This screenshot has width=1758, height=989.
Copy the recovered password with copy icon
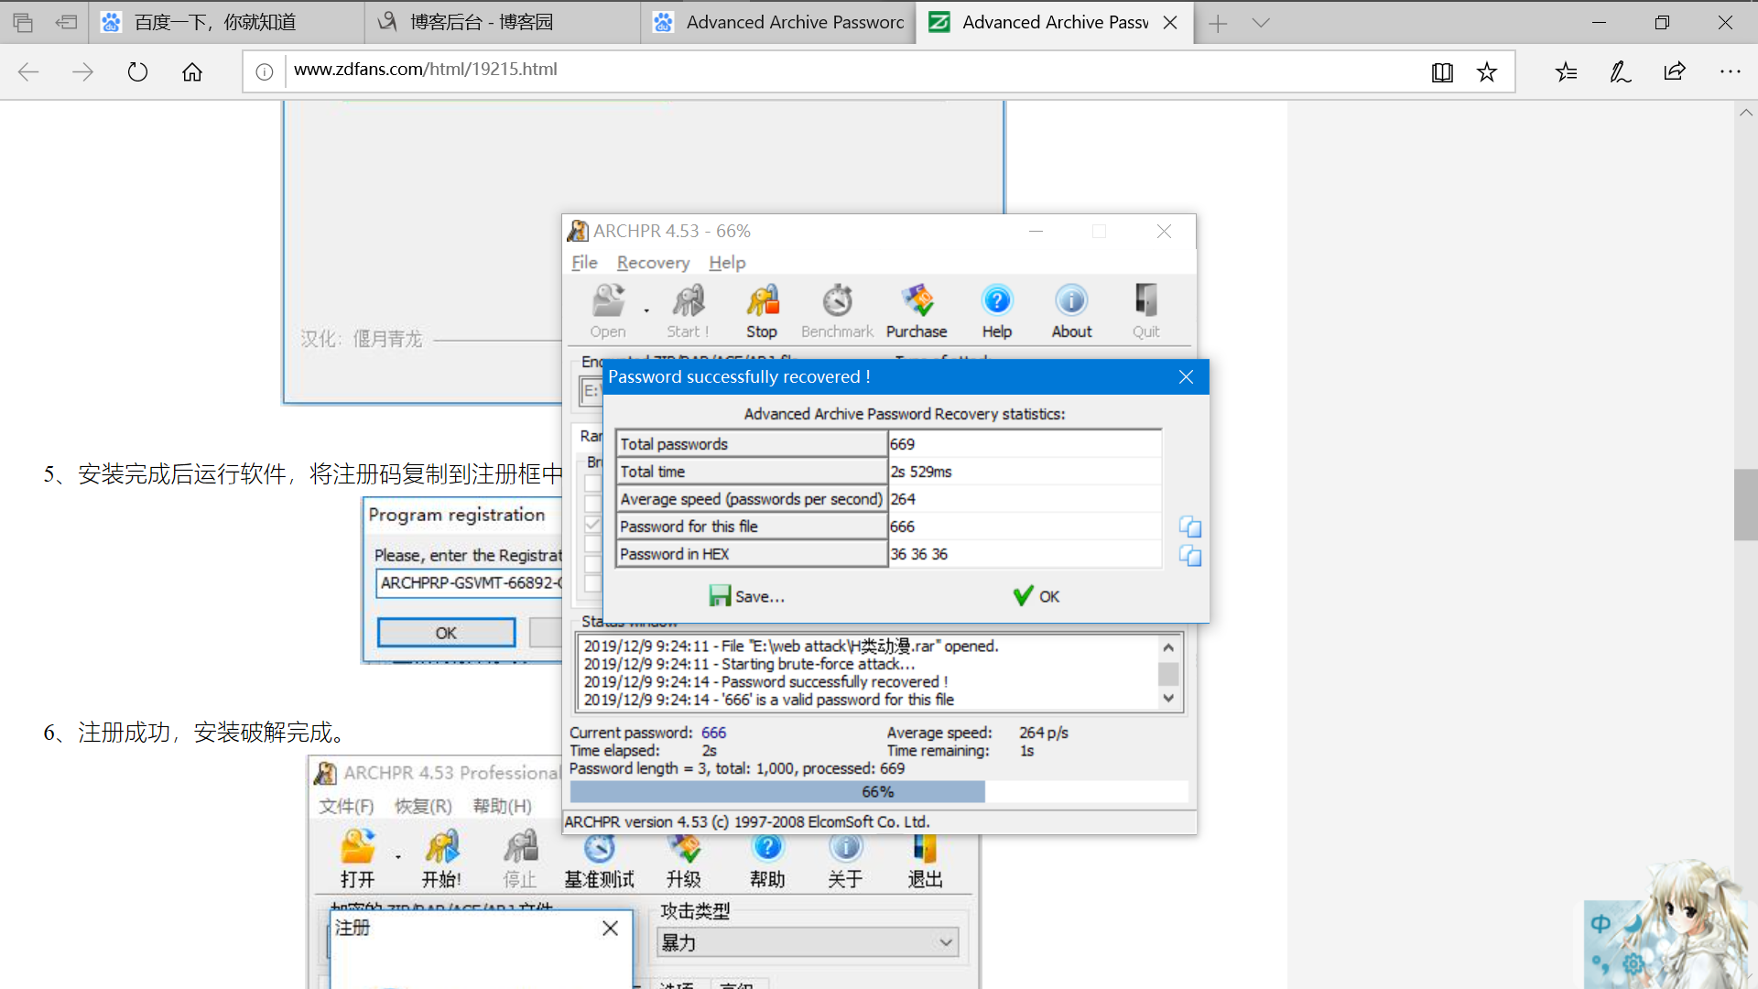[x=1189, y=527]
